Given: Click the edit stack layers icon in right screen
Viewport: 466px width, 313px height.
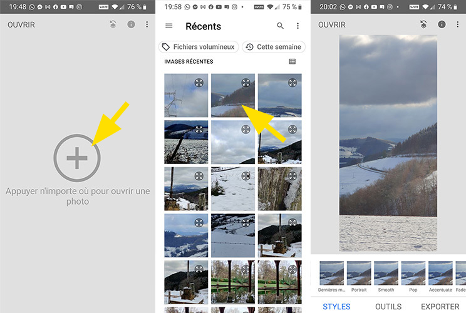Looking at the screenshot, I should [423, 24].
